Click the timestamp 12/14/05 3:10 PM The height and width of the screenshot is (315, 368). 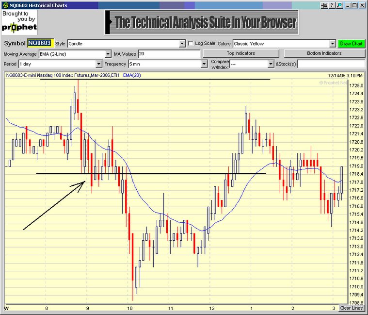point(345,75)
